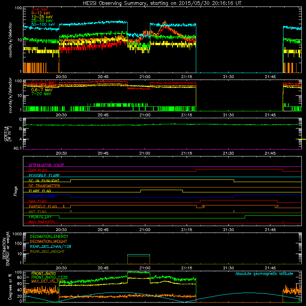Click the Degrees or % axis label

(10, 286)
